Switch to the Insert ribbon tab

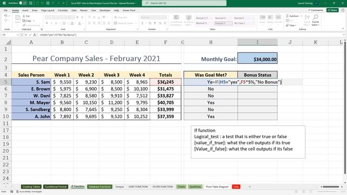[25, 10]
